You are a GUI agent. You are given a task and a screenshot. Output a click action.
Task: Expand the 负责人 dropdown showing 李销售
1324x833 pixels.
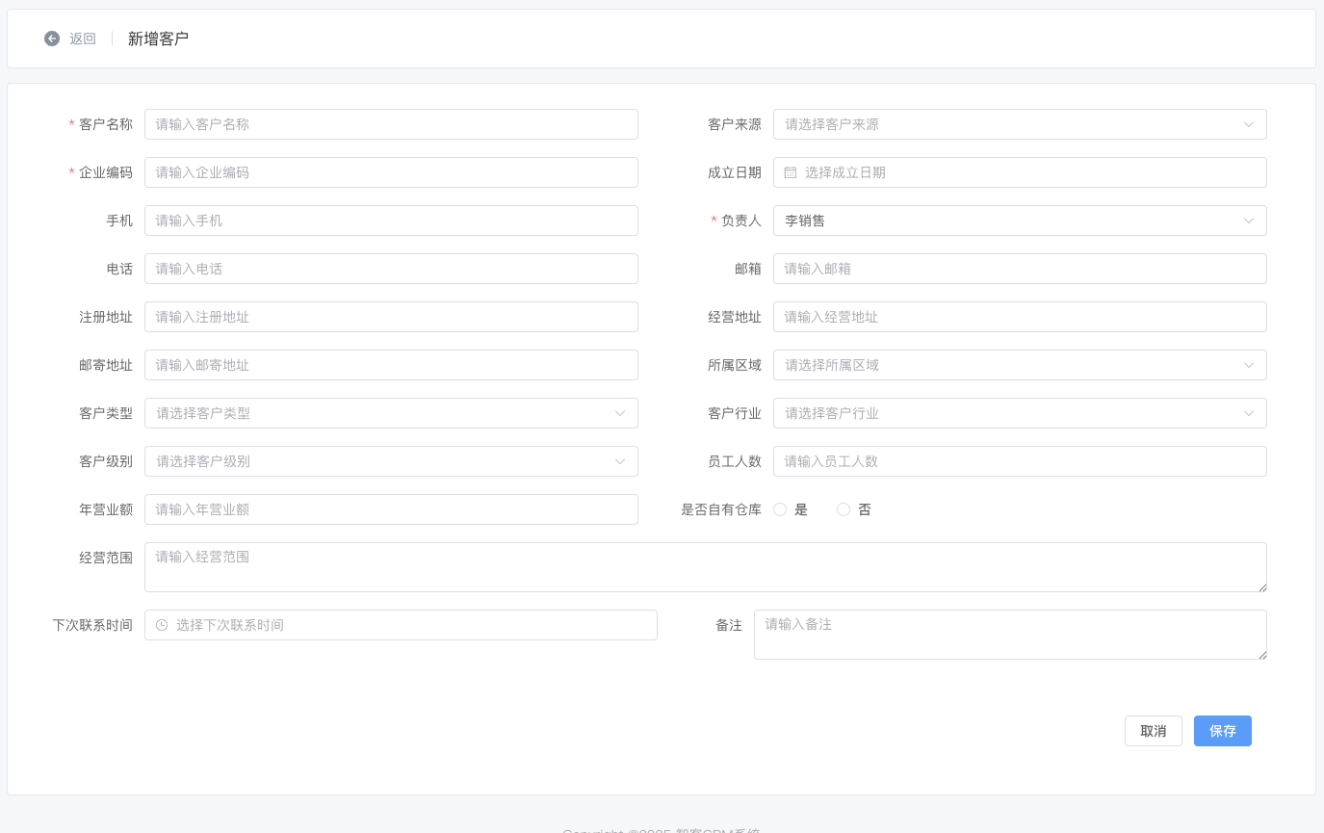1019,221
